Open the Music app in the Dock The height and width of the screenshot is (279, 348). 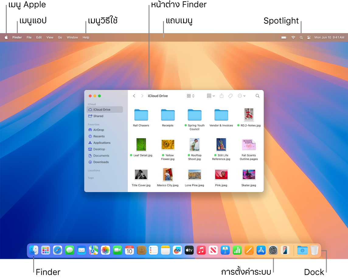pyautogui.click(x=201, y=250)
